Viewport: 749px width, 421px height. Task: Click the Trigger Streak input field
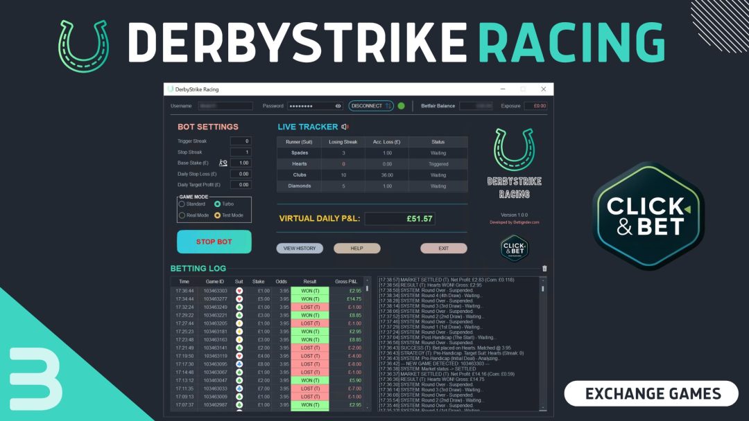pyautogui.click(x=241, y=141)
